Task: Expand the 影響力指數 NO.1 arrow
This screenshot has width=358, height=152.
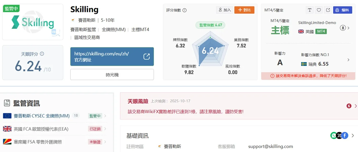Action: 348,60
